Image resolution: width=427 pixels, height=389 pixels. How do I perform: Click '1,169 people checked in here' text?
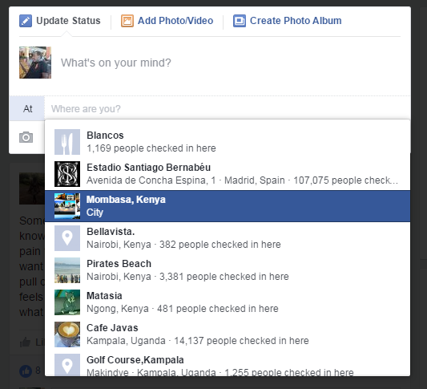(x=151, y=148)
